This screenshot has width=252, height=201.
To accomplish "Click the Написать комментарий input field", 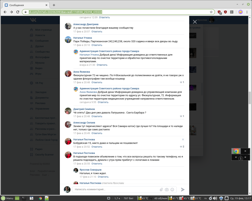I will point(115,189).
